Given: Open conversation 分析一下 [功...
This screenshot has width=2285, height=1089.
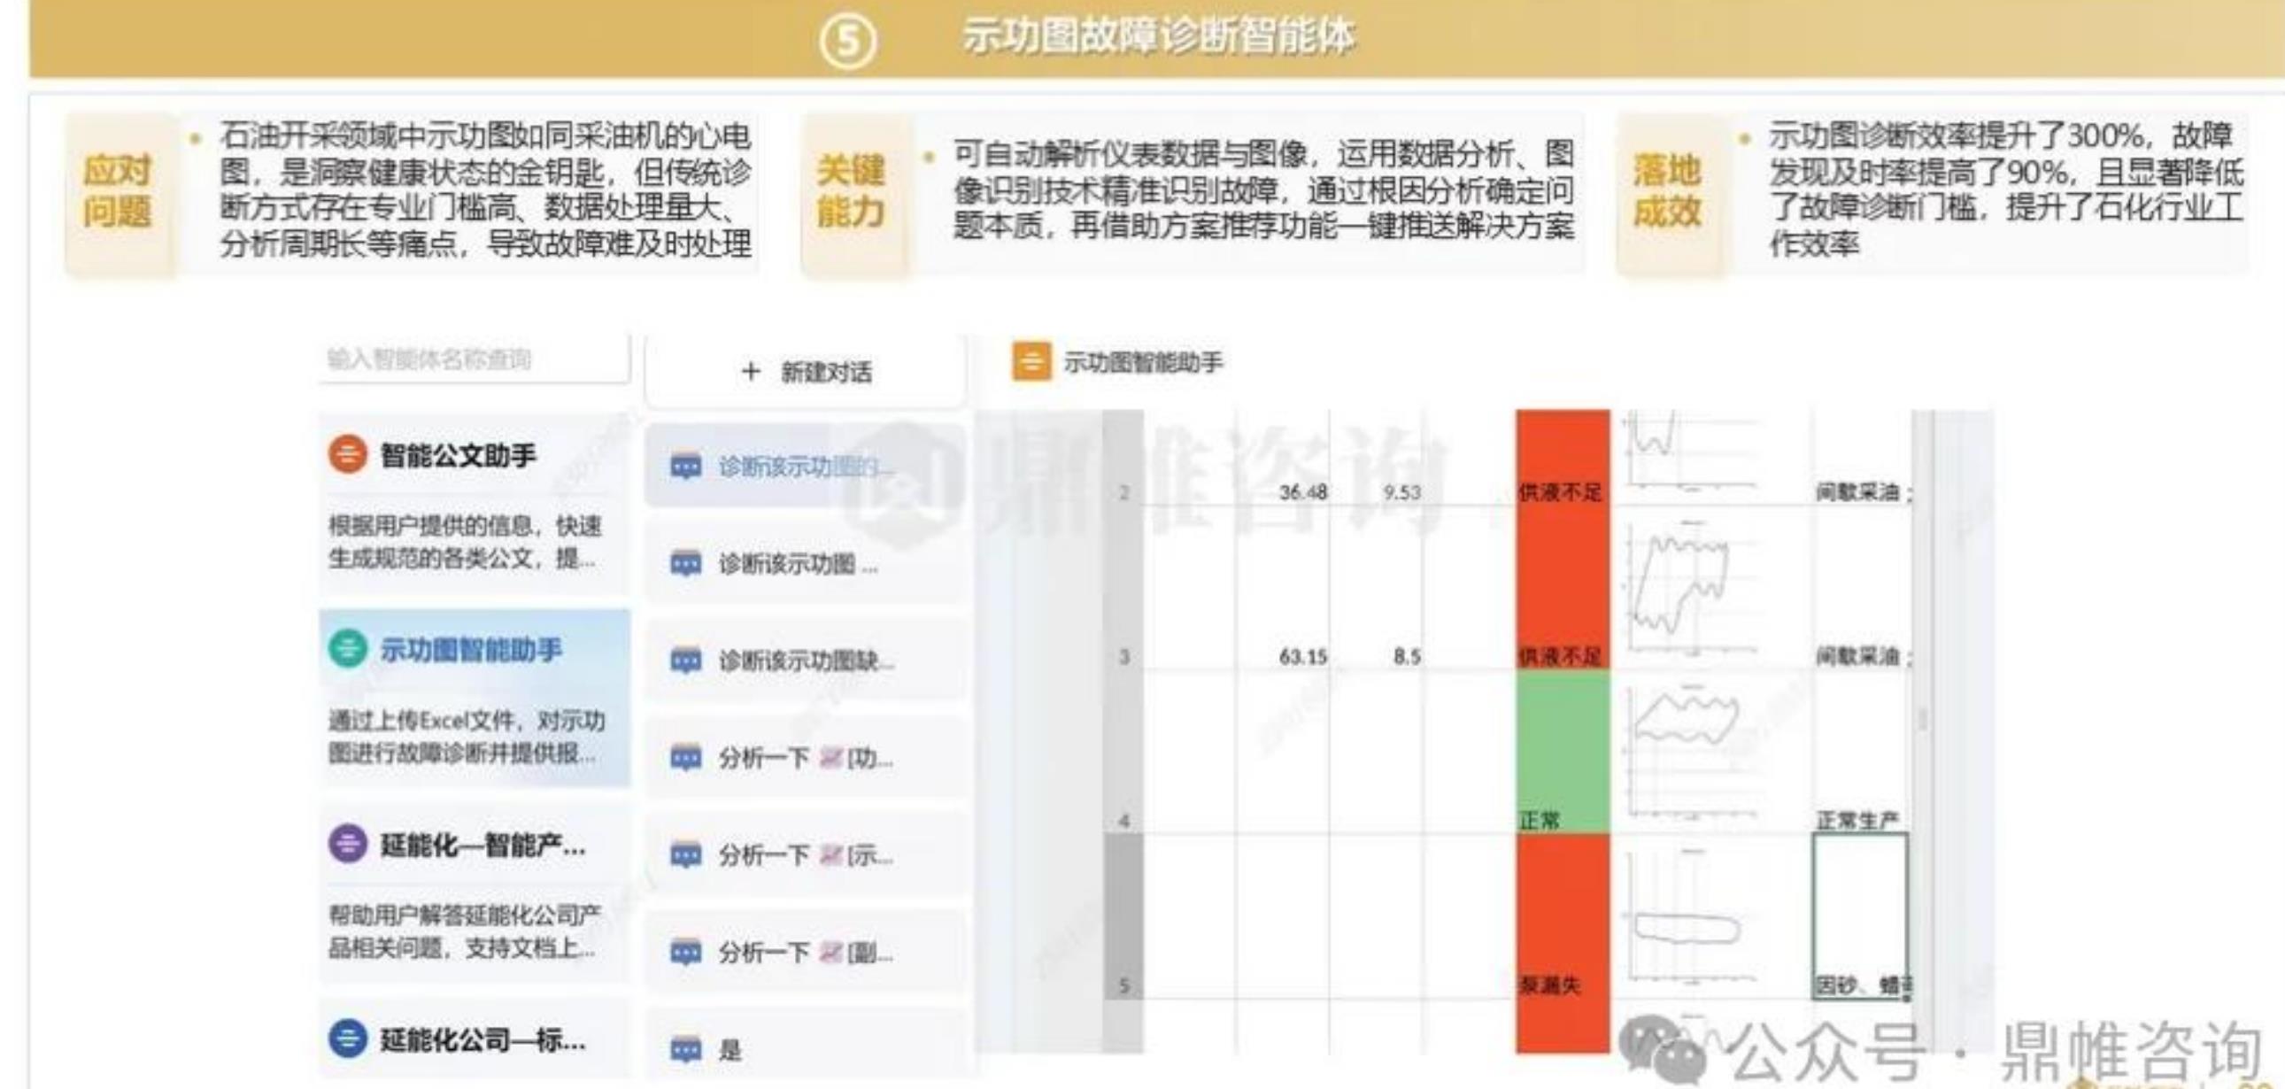Looking at the screenshot, I should pos(806,758).
